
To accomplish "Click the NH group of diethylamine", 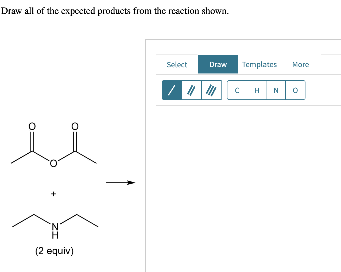I will [55, 231].
